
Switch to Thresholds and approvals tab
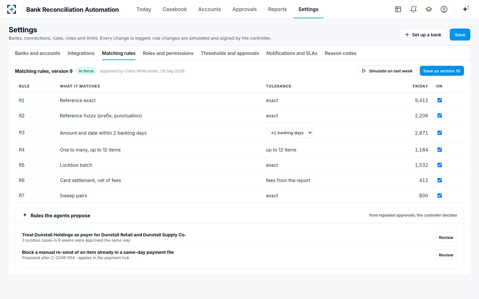coord(230,53)
